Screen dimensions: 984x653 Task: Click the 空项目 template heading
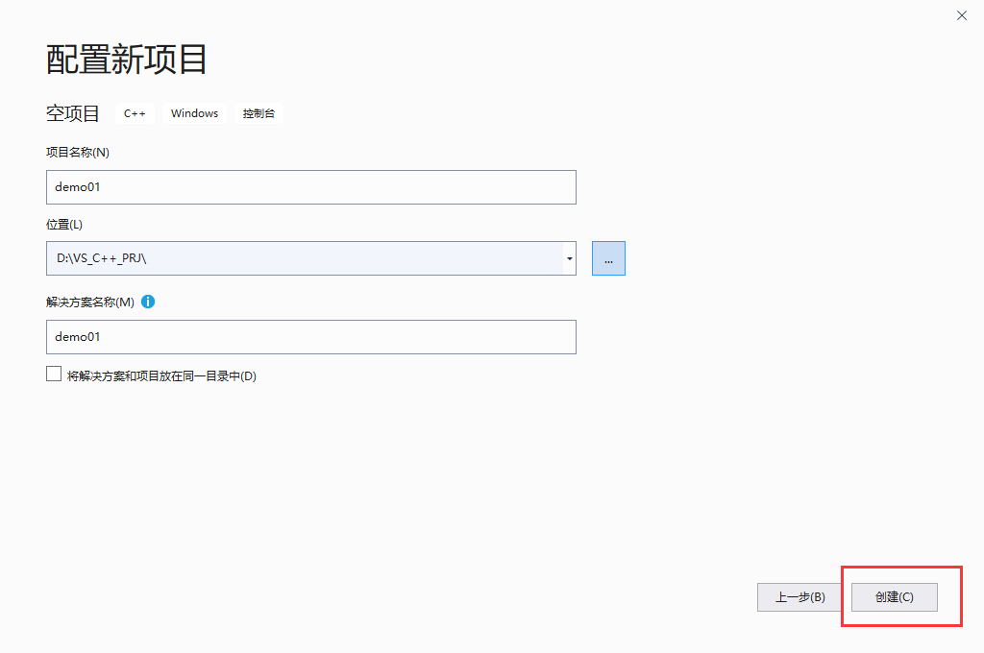tap(73, 113)
